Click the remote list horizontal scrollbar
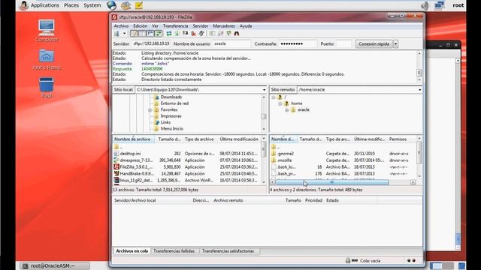This screenshot has width=481, height=270. (332, 182)
